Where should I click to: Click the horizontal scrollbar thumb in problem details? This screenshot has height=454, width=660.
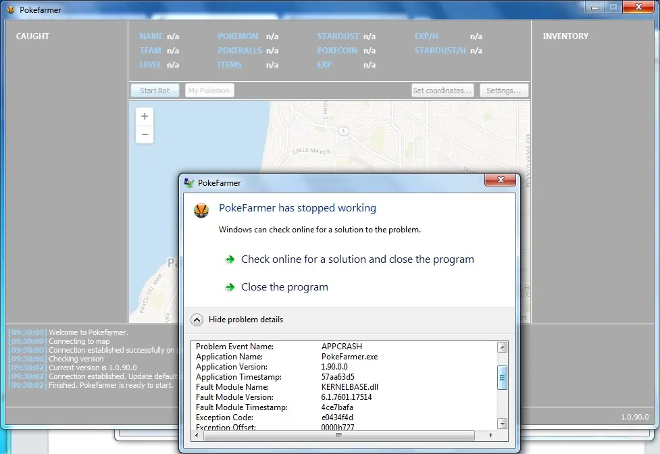[339, 435]
